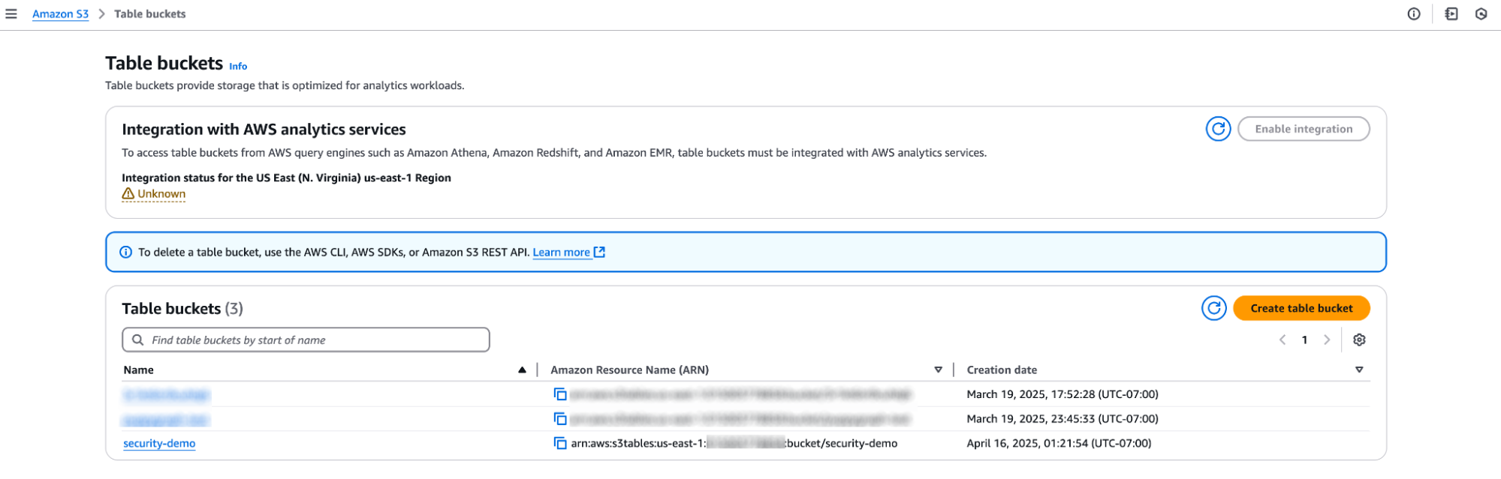Sort by Creation date column arrow
The width and height of the screenshot is (1501, 479).
coord(1359,370)
